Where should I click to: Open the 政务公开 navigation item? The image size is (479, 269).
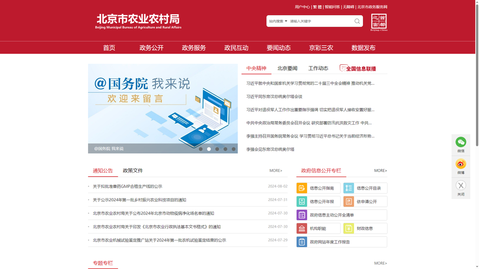click(x=151, y=48)
